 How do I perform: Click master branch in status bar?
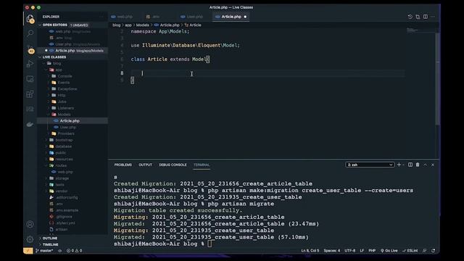pyautogui.click(x=44, y=251)
